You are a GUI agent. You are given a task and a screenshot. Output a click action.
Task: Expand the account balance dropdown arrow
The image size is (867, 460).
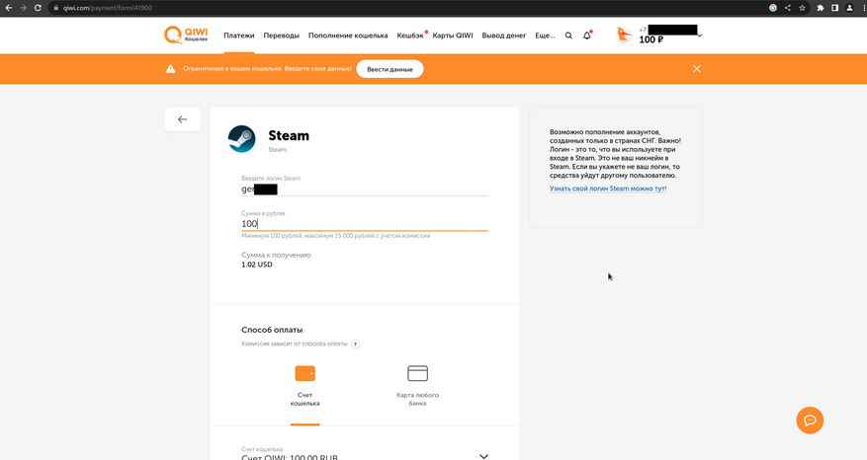click(700, 36)
